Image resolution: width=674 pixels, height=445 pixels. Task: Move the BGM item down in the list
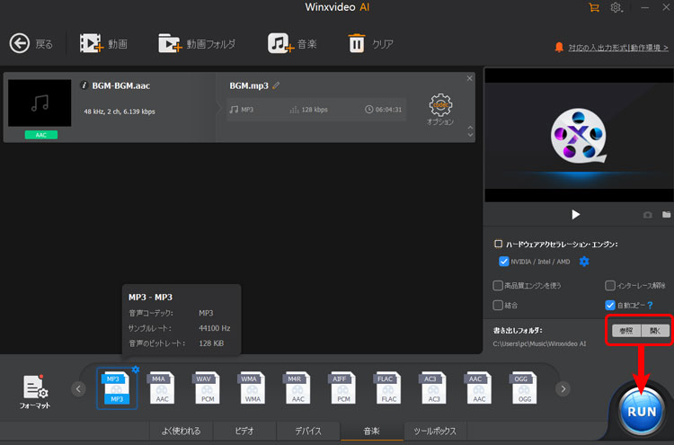[470, 135]
